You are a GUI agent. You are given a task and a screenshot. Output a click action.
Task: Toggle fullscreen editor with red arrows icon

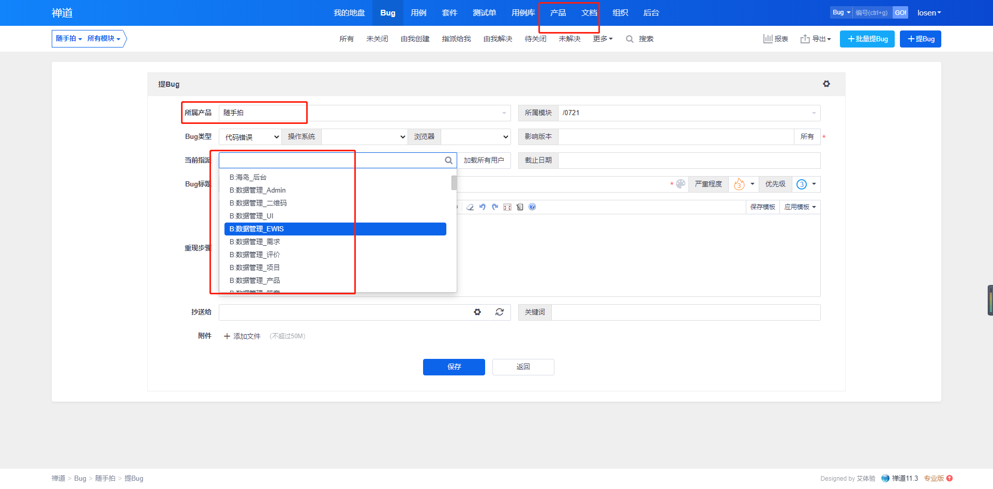[507, 207]
